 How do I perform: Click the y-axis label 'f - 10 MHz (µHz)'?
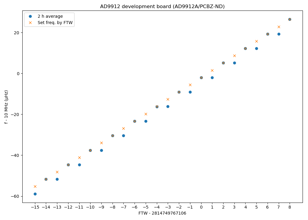click(x=6, y=107)
